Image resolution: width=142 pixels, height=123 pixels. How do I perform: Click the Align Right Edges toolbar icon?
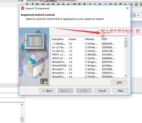pos(33,4)
